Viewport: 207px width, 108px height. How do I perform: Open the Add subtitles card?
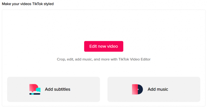53,89
